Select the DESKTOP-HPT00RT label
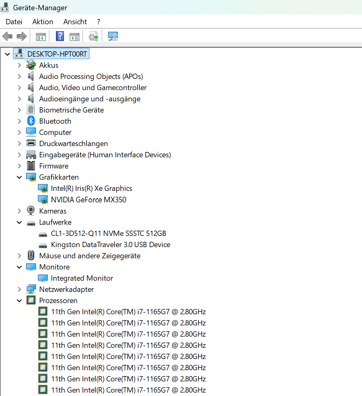The width and height of the screenshot is (362, 396). tap(57, 54)
